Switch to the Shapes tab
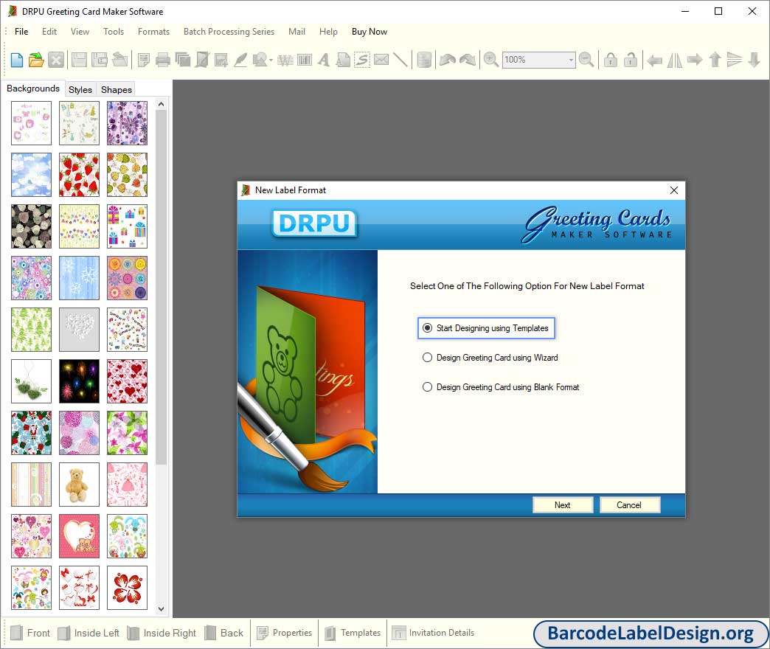 (x=117, y=89)
